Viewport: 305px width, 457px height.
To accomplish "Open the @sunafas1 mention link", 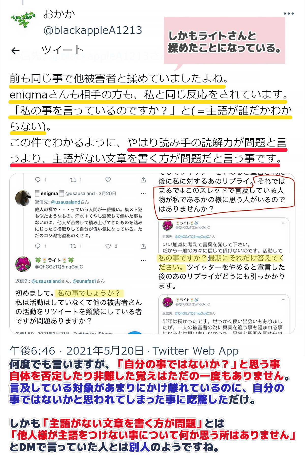I will (84, 281).
